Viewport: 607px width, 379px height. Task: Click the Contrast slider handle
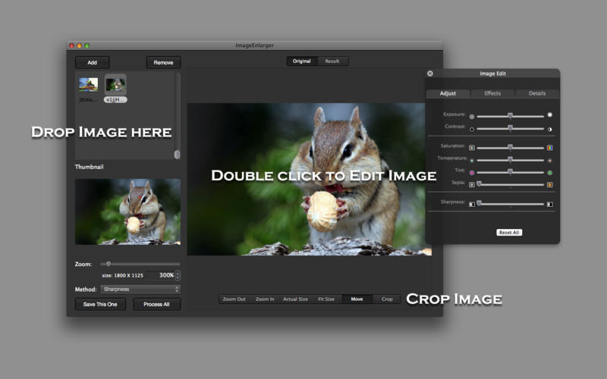[510, 128]
